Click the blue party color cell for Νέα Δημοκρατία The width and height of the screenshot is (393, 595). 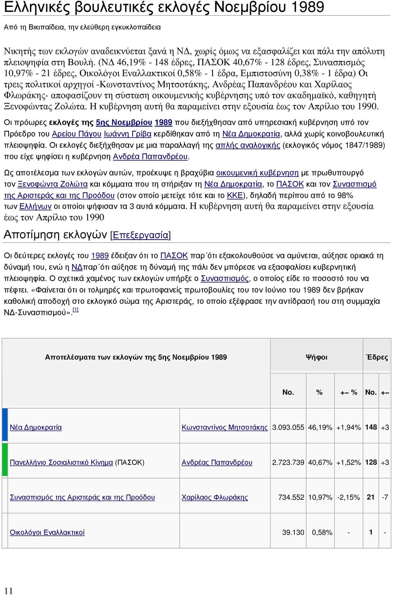coord(5,425)
